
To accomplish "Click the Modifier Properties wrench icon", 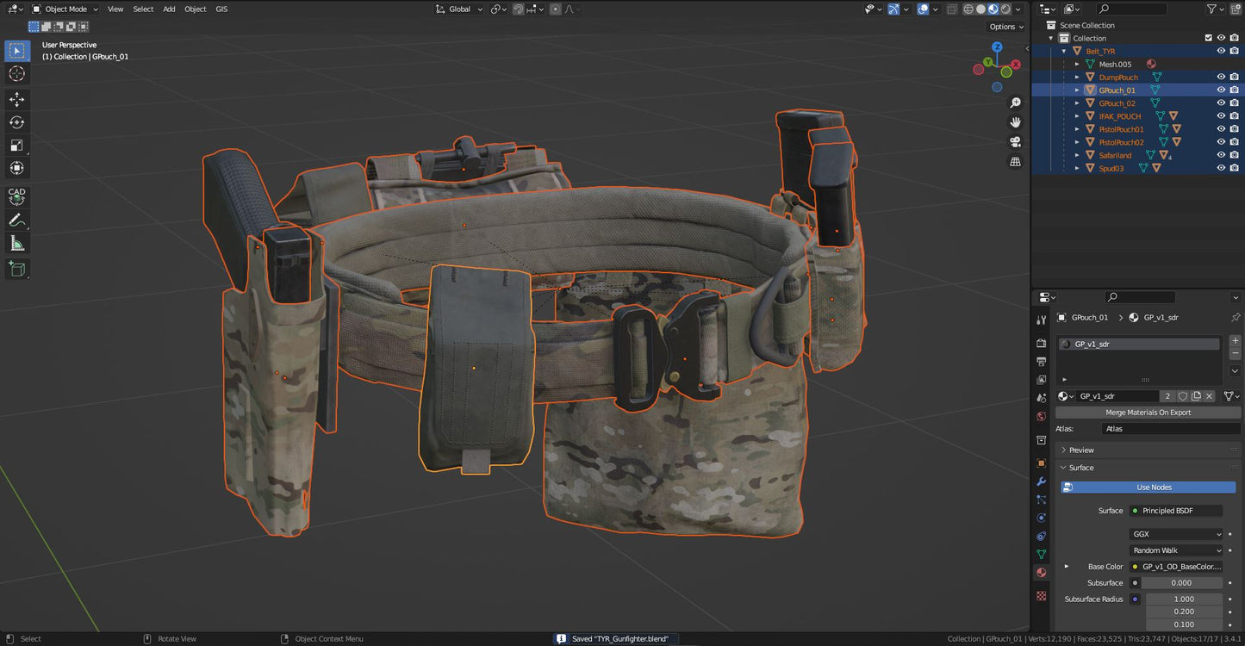I will click(1041, 481).
